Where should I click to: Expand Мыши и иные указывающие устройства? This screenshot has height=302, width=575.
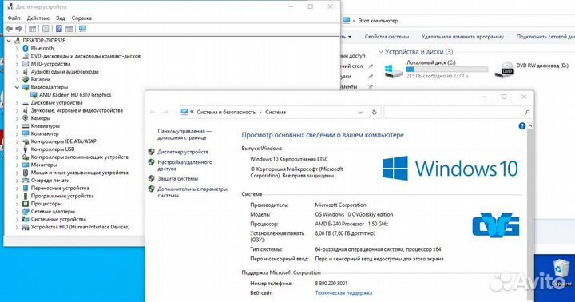(x=17, y=173)
